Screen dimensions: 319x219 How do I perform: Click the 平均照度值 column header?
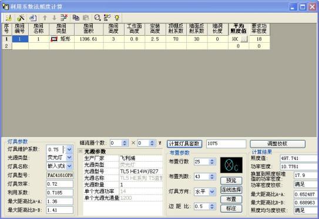(x=239, y=29)
